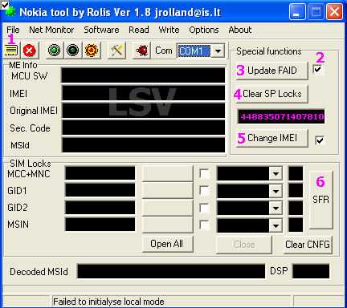Click the Clear SP Locks button
This screenshot has height=308, width=347.
click(x=272, y=94)
